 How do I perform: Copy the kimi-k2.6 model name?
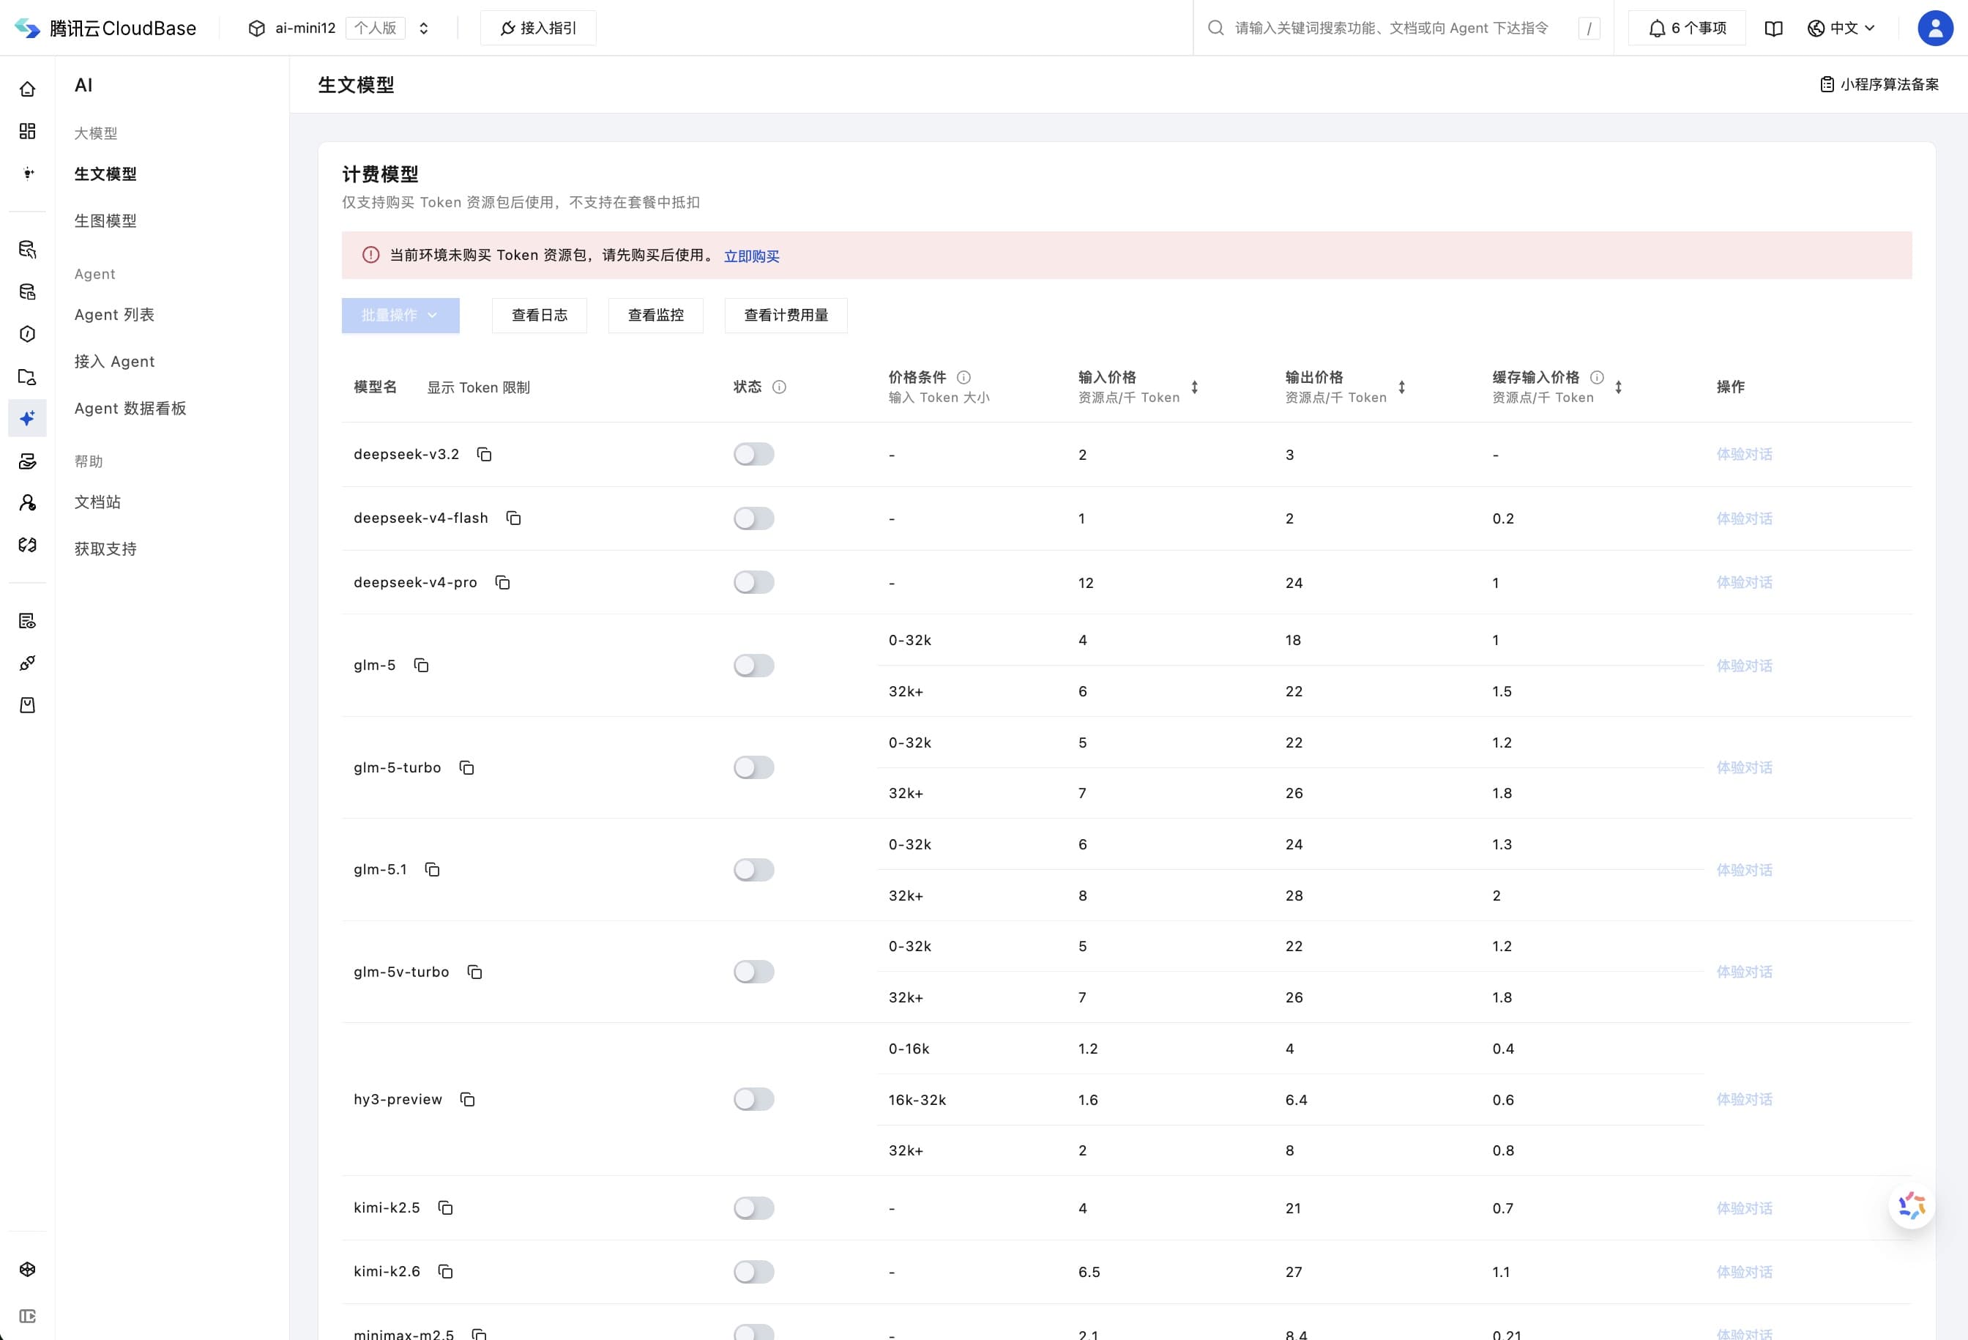[x=445, y=1271]
